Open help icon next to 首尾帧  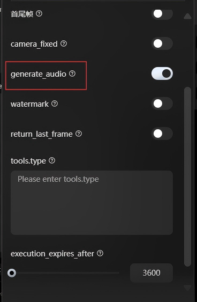click(39, 13)
